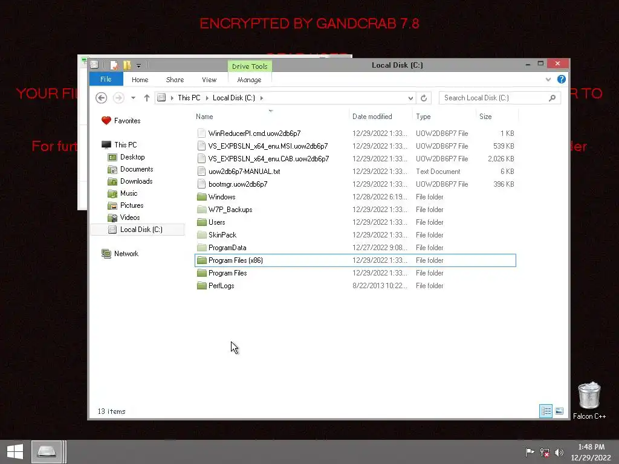Open the volume speaker tray icon
Viewport: 619px width, 464px height.
(559, 453)
